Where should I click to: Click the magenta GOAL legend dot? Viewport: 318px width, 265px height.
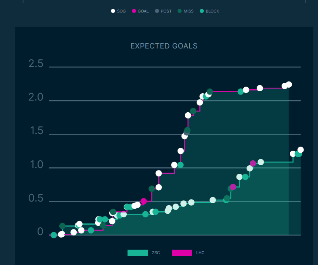tap(134, 11)
